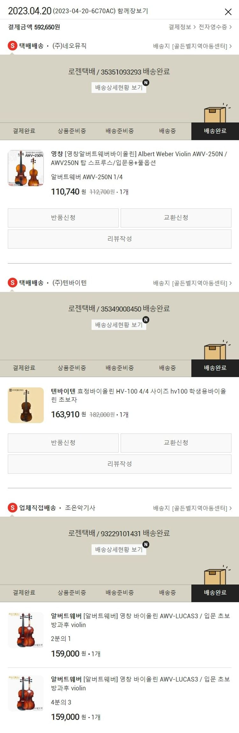Open the 효정바이올린 HV-100 product thumbnail
The image size is (239, 733).
[x=26, y=405]
